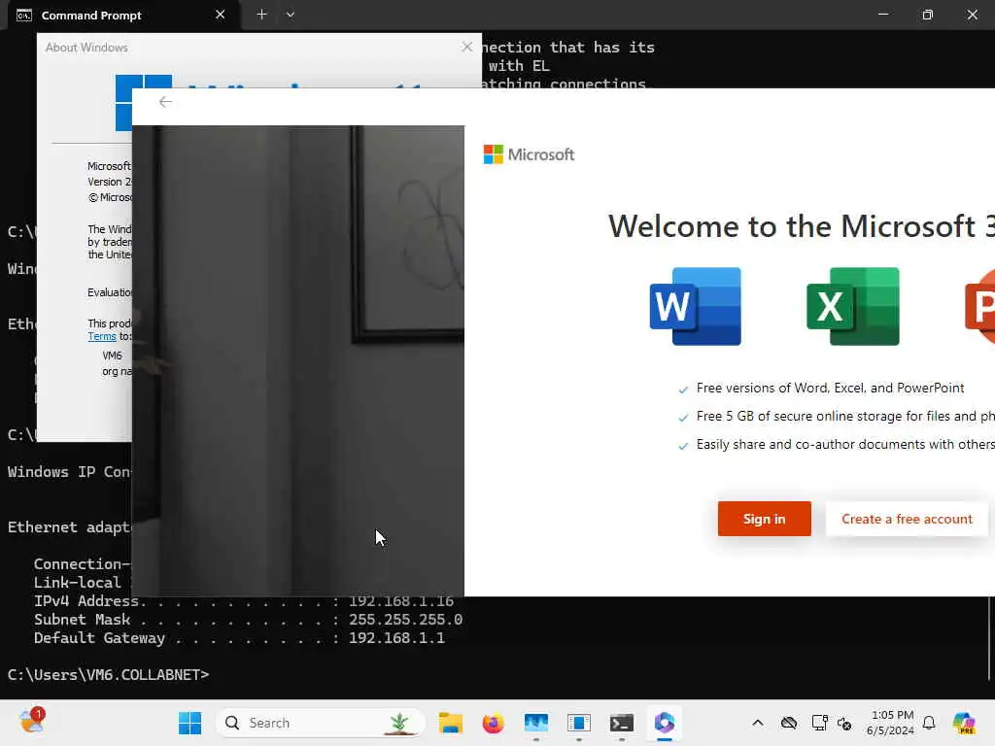Launch Firefox from the taskbar
995x746 pixels.
[x=493, y=723]
